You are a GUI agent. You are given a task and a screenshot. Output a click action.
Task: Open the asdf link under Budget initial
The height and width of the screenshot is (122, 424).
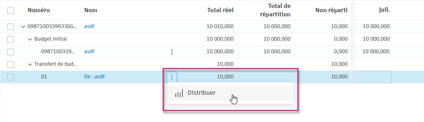click(x=89, y=52)
